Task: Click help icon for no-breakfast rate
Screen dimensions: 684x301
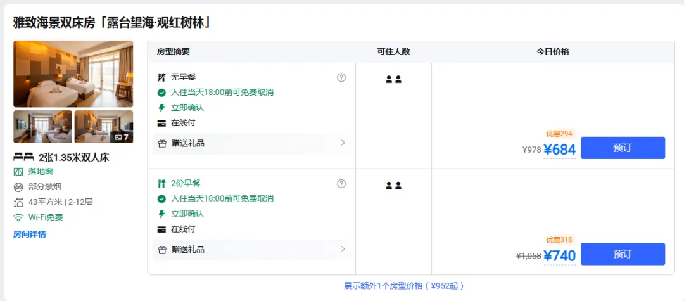Action: 341,77
